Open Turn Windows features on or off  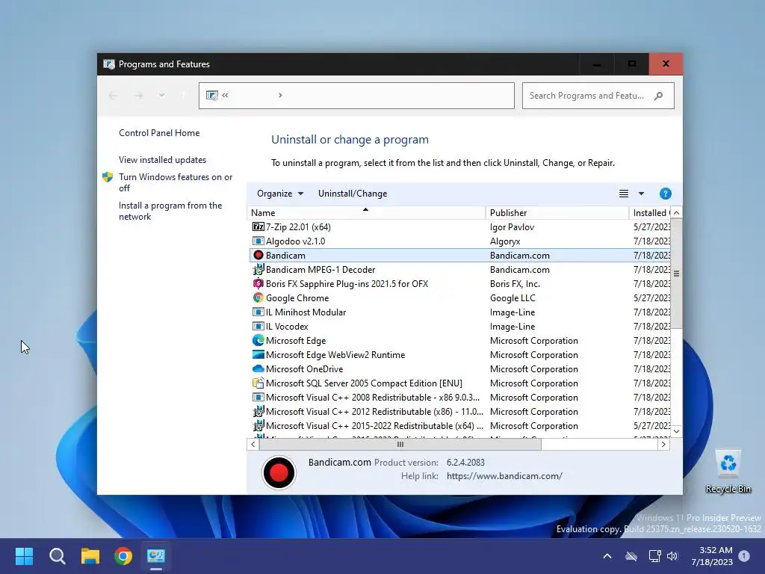pos(176,182)
